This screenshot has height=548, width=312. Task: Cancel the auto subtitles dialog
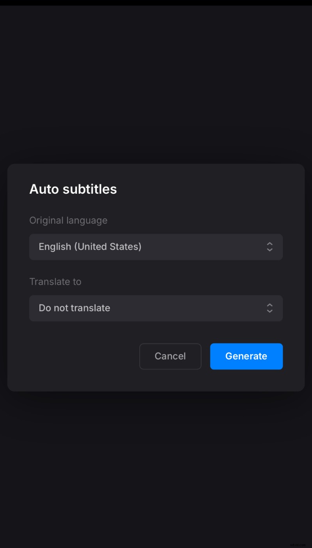pyautogui.click(x=170, y=356)
